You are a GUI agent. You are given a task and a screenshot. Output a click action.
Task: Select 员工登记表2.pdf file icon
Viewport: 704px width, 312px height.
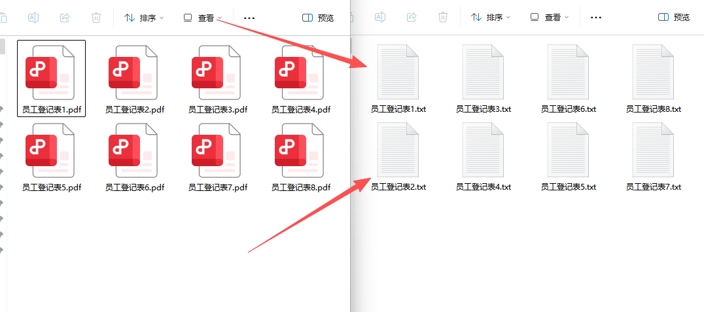(133, 72)
